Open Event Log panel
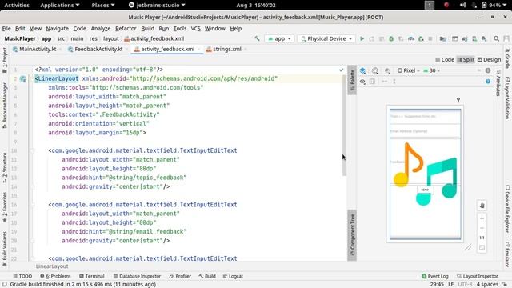 435,276
